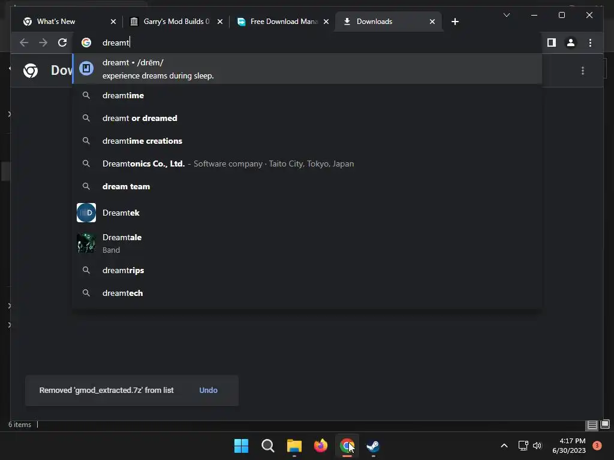Open Steam from the taskbar

coord(373,446)
